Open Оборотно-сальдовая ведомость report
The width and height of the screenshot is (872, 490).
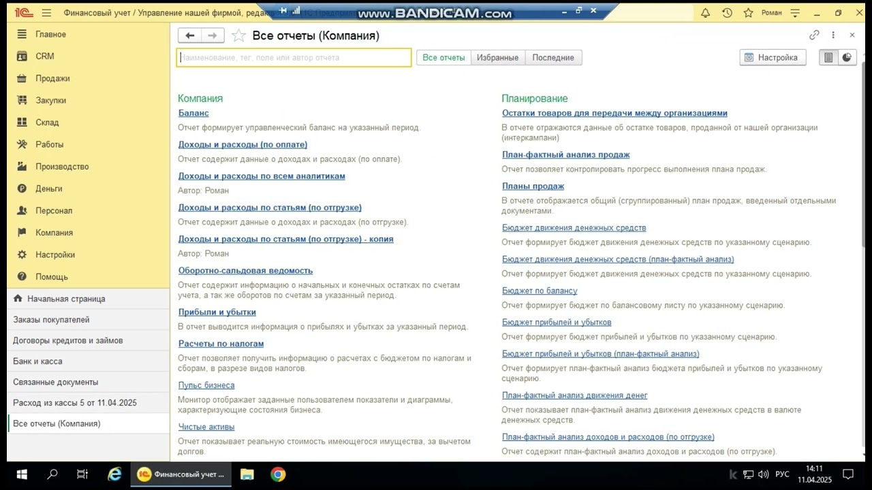point(245,270)
